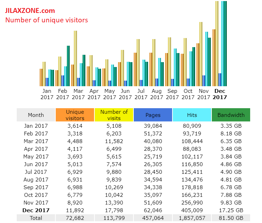The image size is (262, 223).
Task: Click the 'Number of unique visitors' subtitle
Action: (47, 20)
